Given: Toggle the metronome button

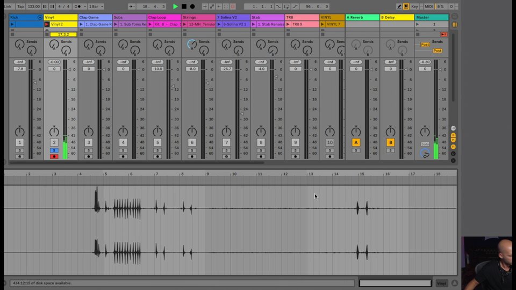Looking at the screenshot, I should point(77,6).
